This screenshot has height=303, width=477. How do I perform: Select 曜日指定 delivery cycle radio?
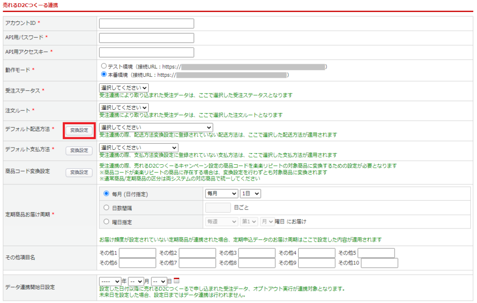tap(106, 222)
